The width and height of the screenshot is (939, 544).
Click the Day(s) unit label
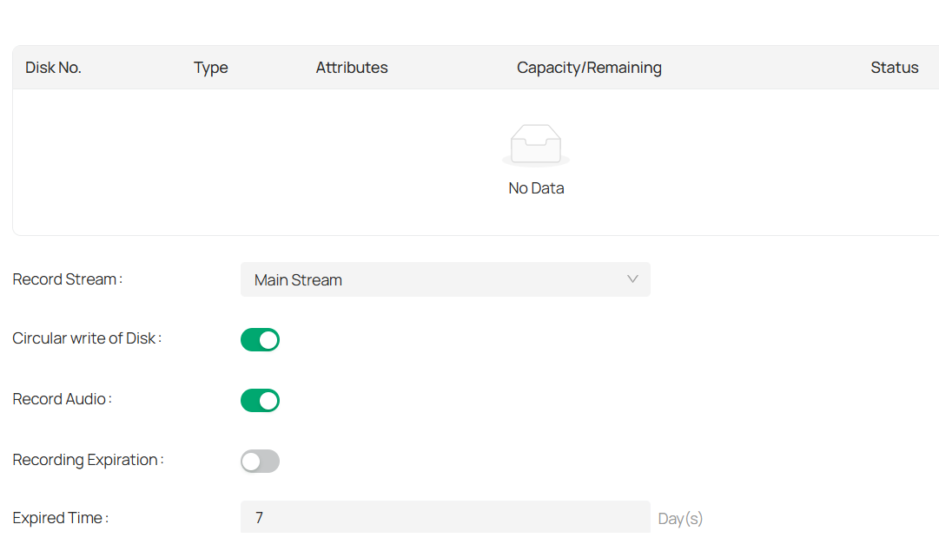tap(680, 517)
